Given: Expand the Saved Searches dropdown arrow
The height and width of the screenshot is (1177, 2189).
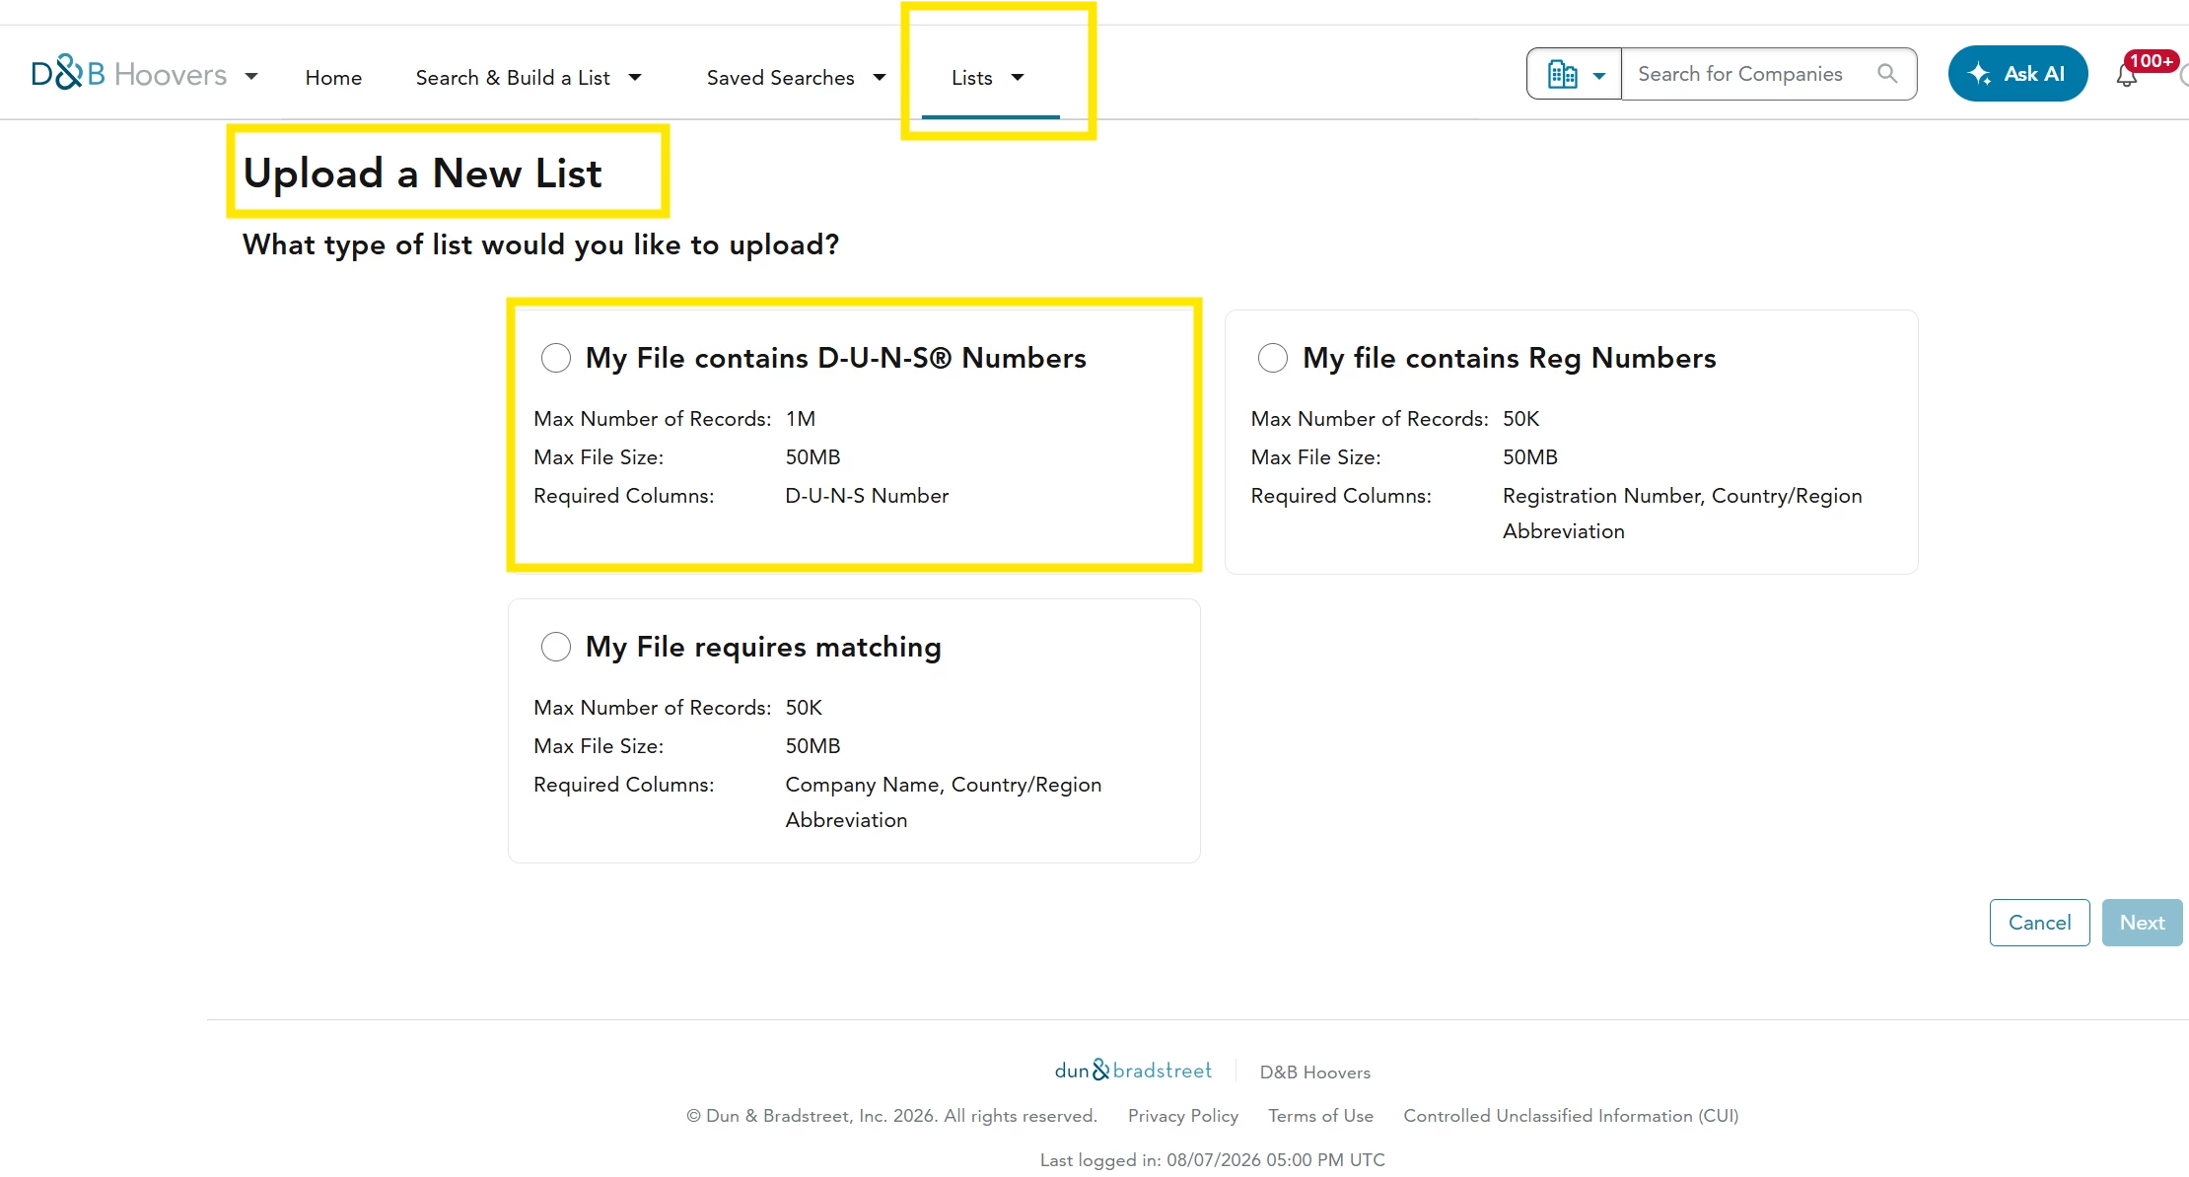Looking at the screenshot, I should [880, 77].
